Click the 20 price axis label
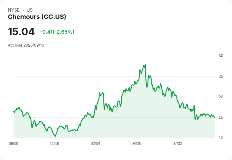 (x=221, y=97)
